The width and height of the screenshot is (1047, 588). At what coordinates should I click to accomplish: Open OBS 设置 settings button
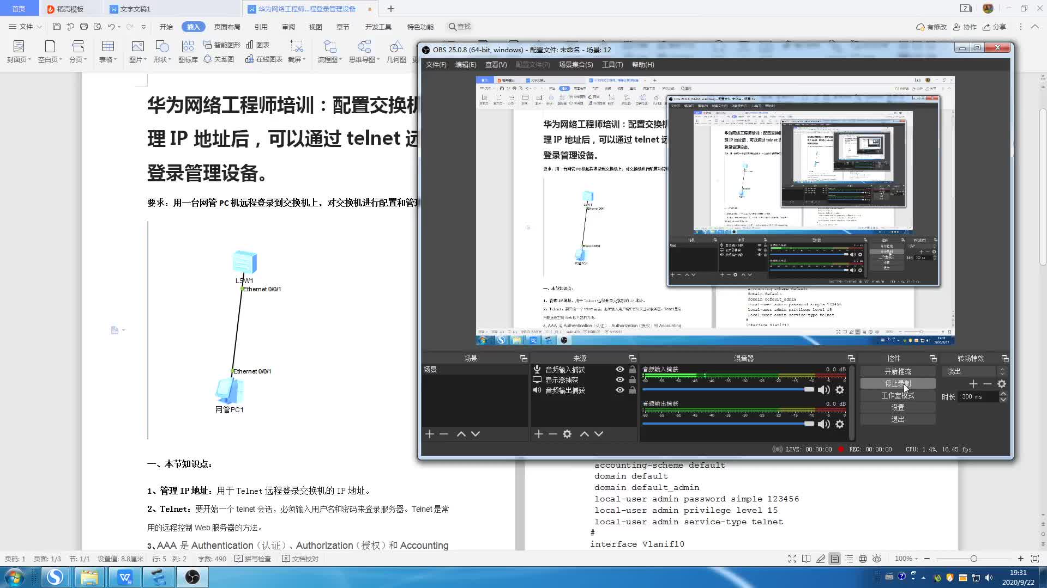898,407
